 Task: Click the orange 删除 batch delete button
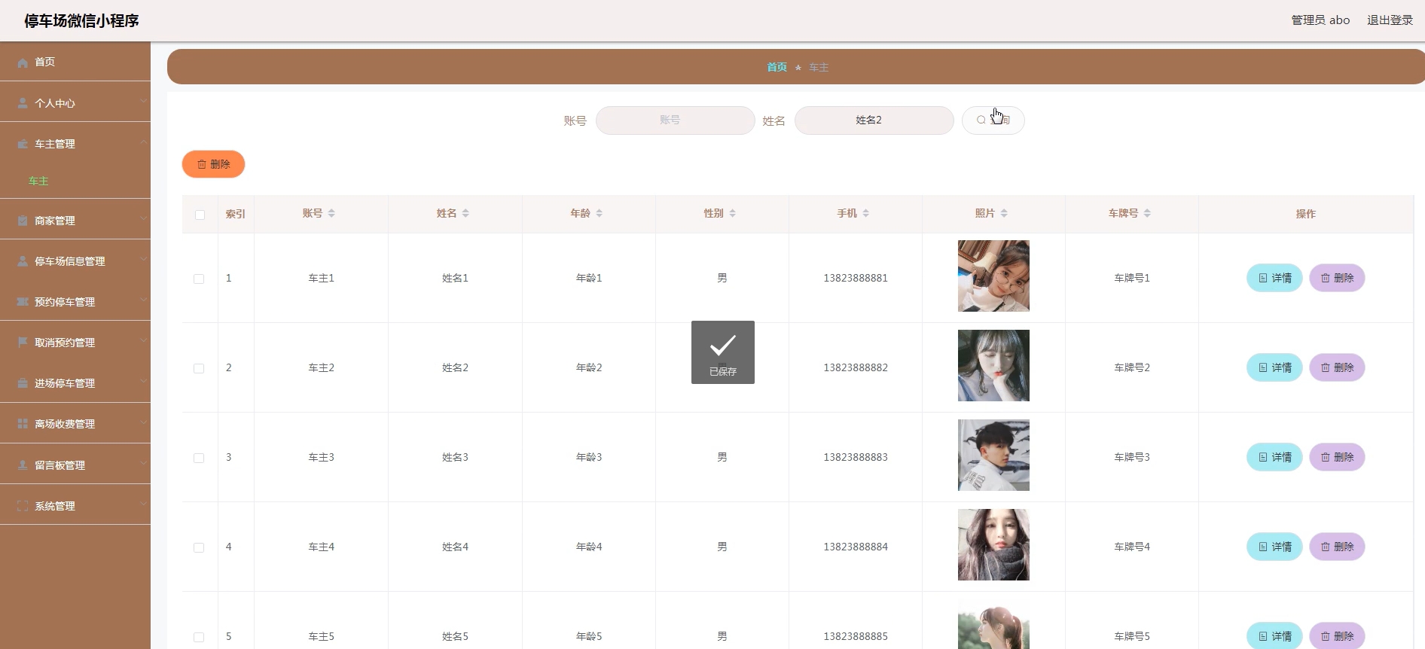click(x=213, y=164)
